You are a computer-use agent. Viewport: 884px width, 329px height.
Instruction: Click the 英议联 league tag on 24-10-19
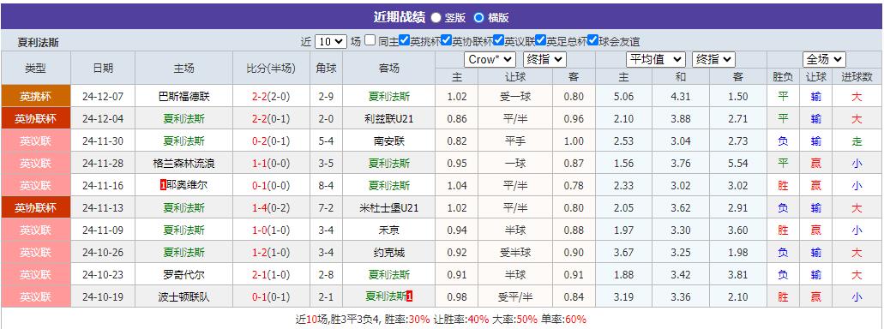point(35,297)
